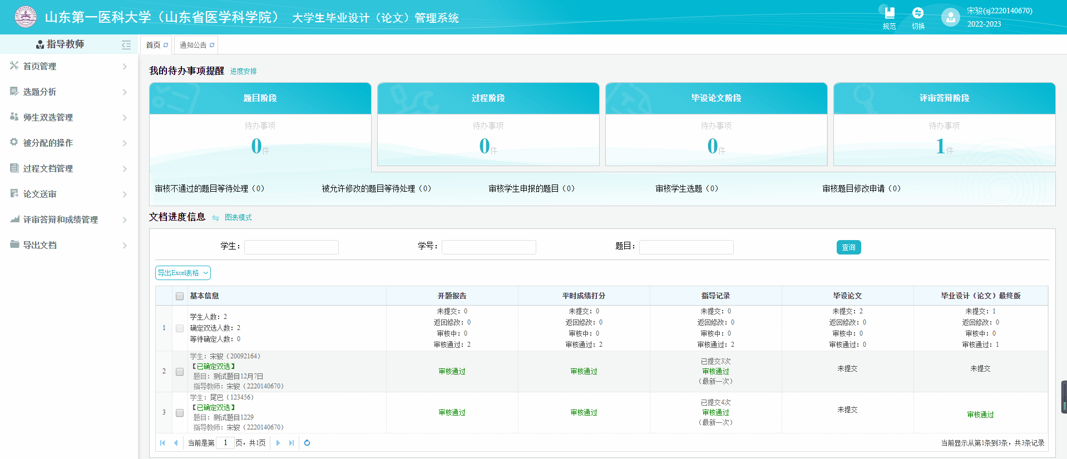Open 审核题目修改申请 item
Viewport: 1067px width, 459px height.
pos(862,188)
